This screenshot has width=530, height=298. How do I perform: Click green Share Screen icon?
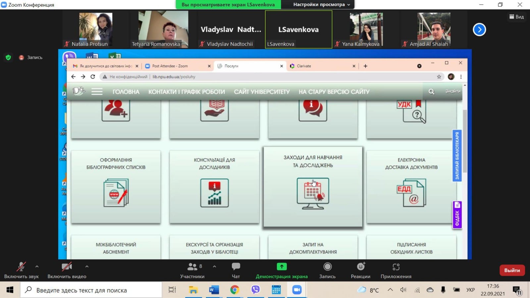(x=282, y=267)
